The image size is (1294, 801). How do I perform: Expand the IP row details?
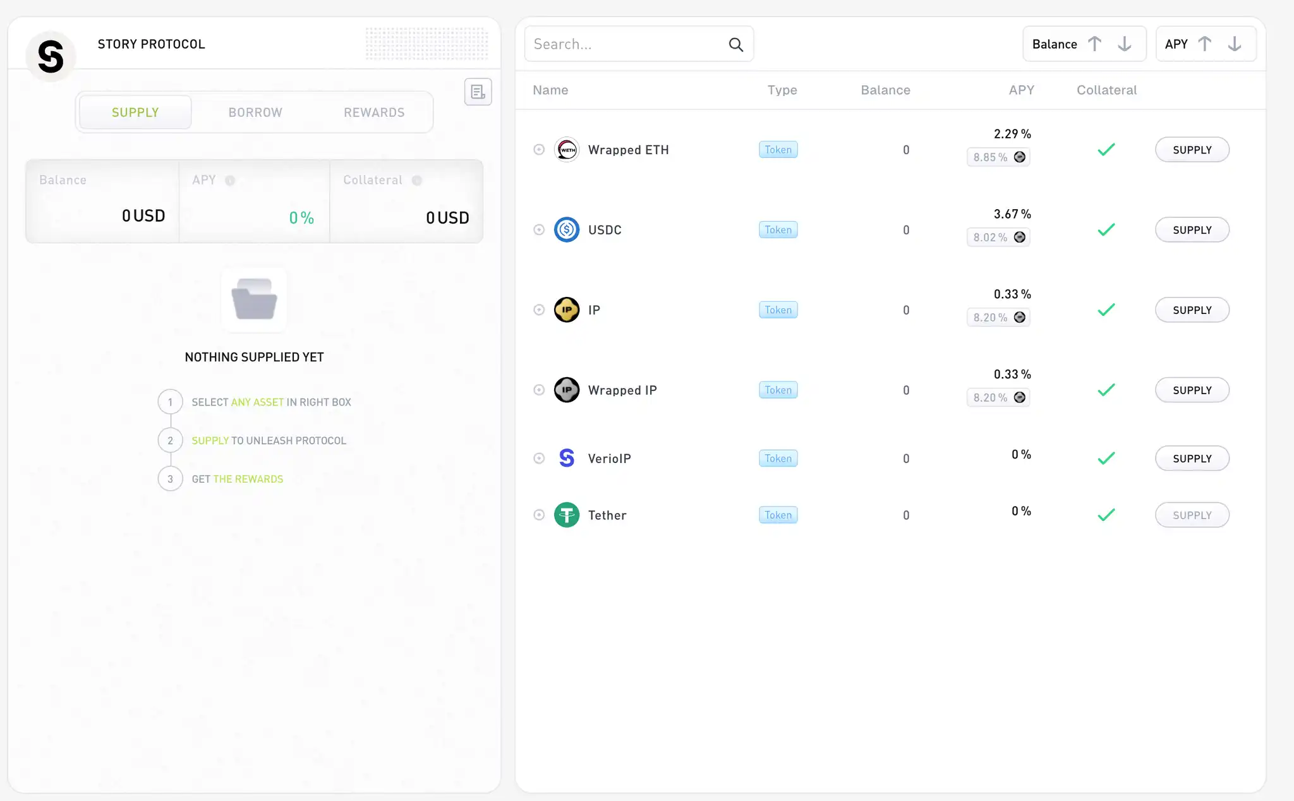tap(539, 310)
